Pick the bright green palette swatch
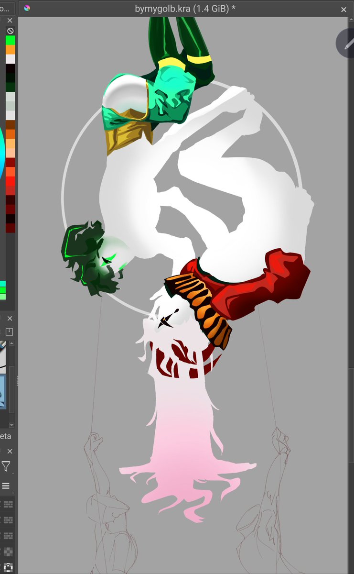This screenshot has height=574, width=354. [11, 40]
